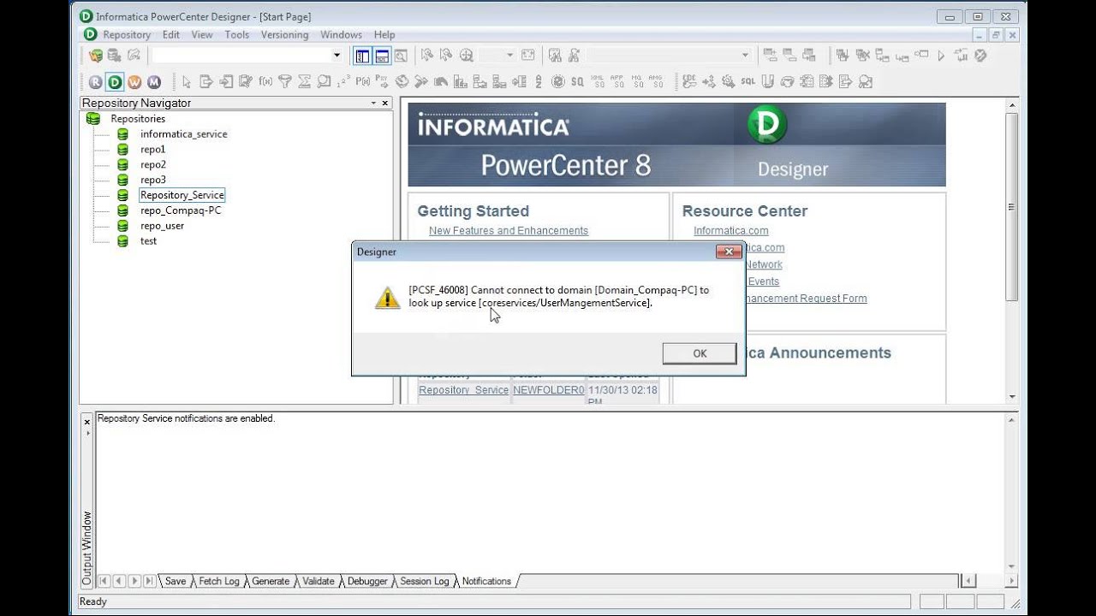Select the Repositories root node
1096x616 pixels.
point(138,119)
